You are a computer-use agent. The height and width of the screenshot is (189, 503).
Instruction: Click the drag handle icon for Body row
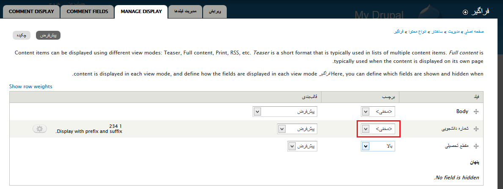tap(476, 112)
